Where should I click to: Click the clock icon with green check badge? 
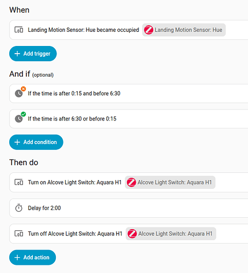[19, 119]
